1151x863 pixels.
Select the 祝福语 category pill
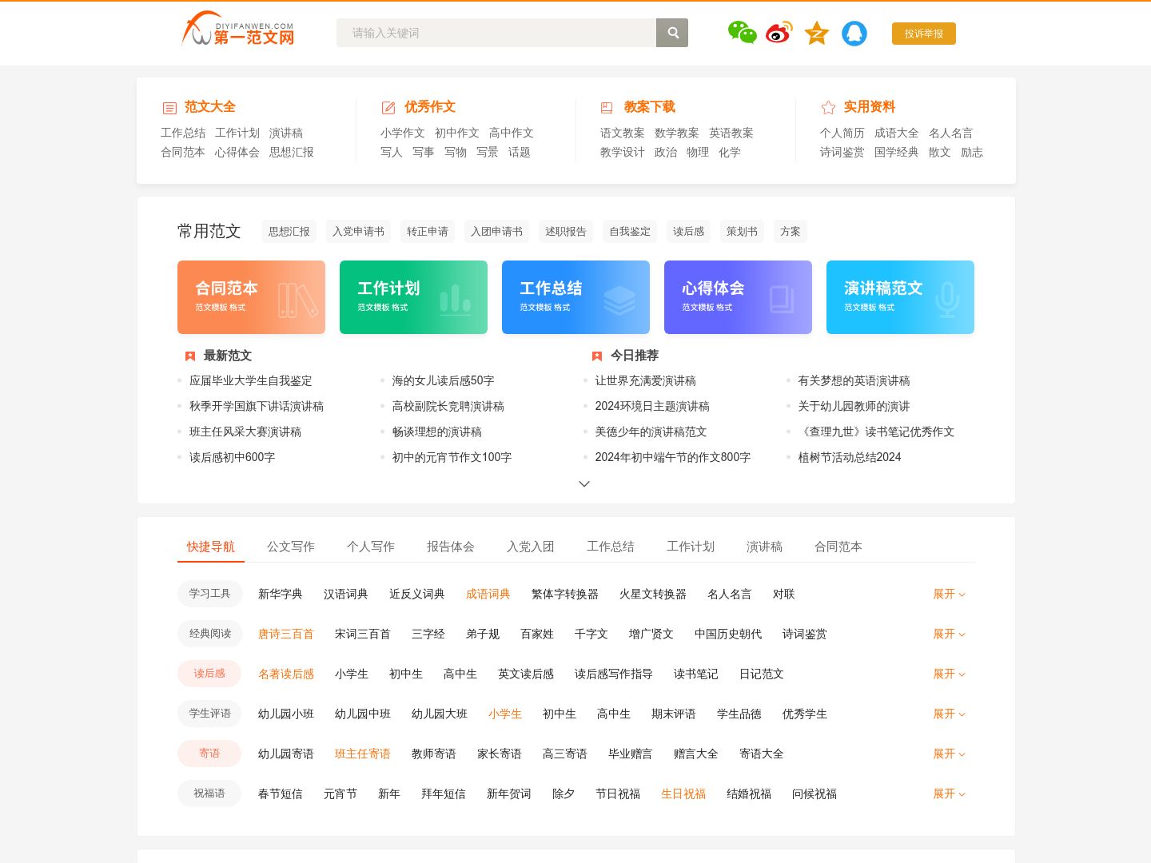pyautogui.click(x=209, y=793)
